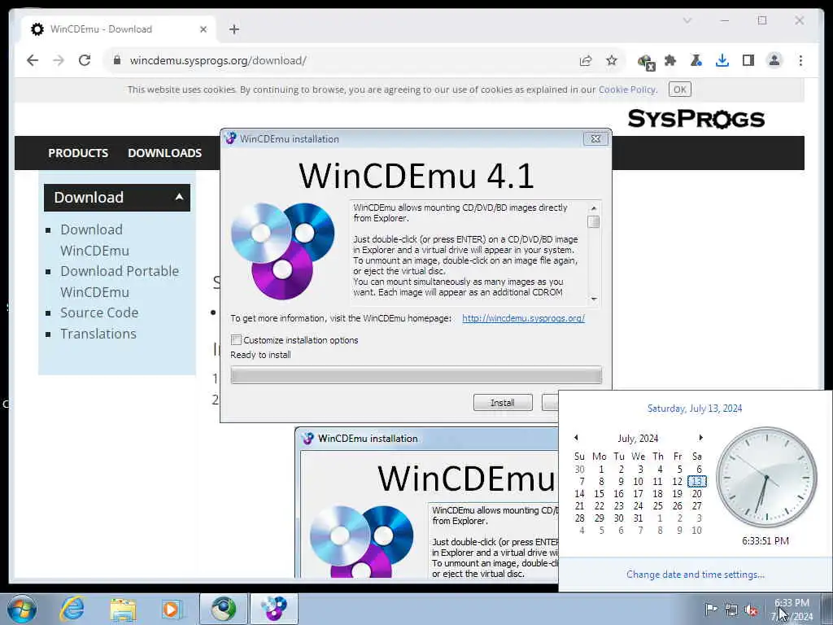Image resolution: width=833 pixels, height=625 pixels.
Task: Click the share page icon in address bar
Action: (x=586, y=60)
